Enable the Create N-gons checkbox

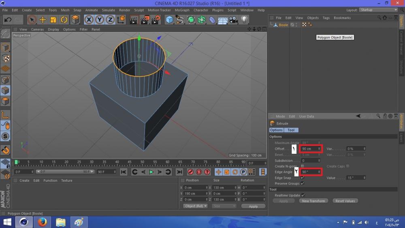(303, 166)
